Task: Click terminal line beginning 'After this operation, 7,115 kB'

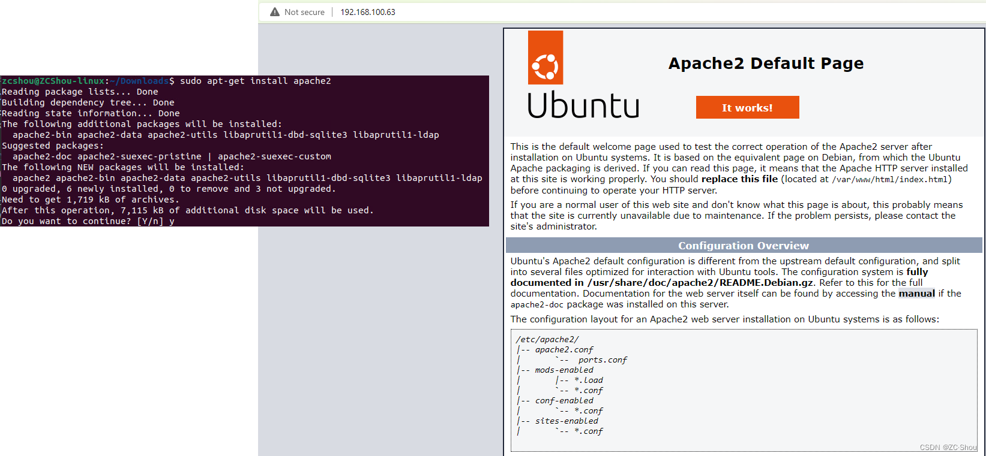Action: pos(188,210)
